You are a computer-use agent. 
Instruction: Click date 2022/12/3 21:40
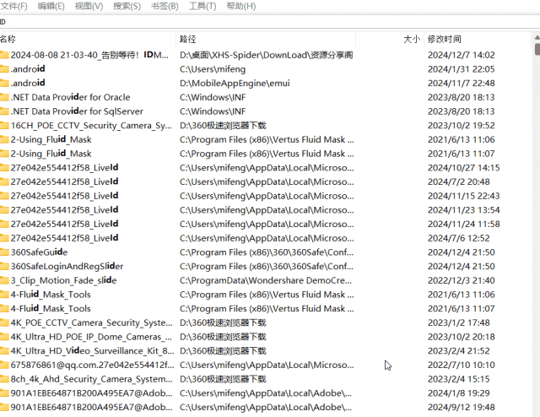coord(462,280)
